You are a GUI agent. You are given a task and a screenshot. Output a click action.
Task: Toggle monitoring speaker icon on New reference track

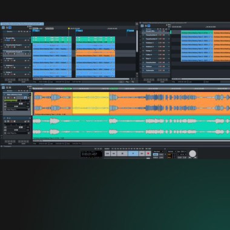coord(15,98)
